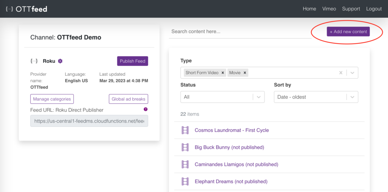Focus the Search content here field

[x=240, y=31]
